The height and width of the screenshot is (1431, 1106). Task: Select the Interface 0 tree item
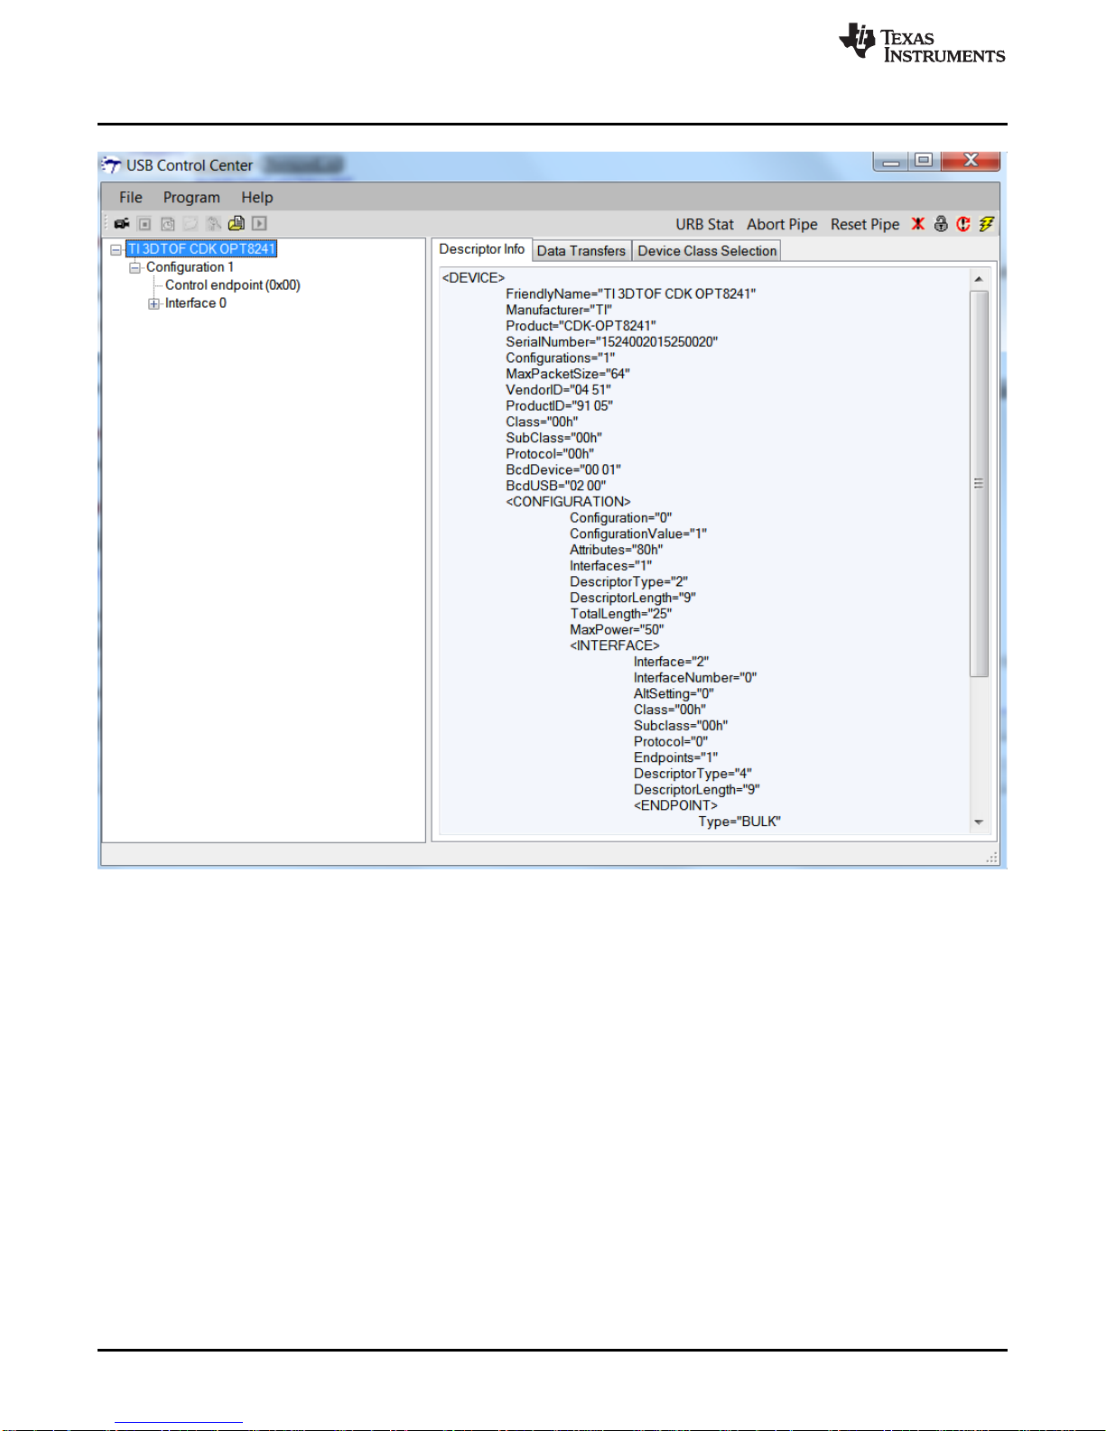tap(196, 303)
